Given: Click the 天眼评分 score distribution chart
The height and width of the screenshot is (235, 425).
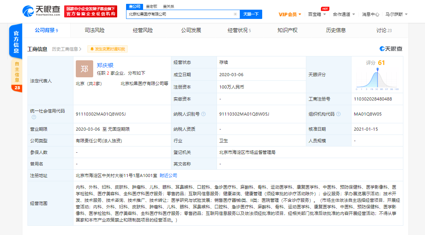Looking at the screenshot, I should tap(377, 79).
